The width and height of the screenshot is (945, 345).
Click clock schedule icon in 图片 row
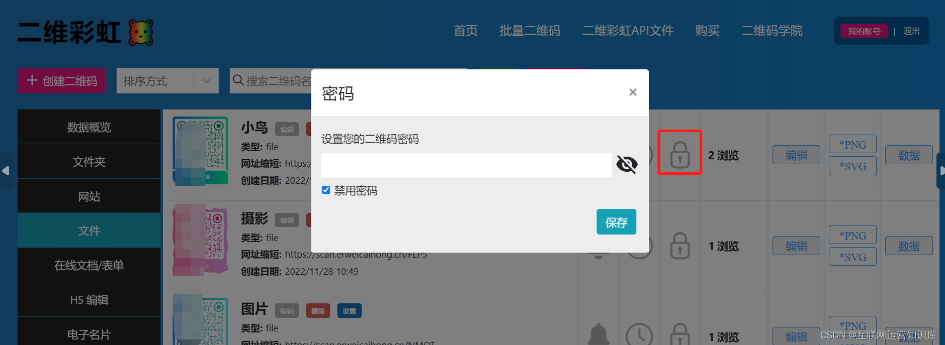click(639, 334)
